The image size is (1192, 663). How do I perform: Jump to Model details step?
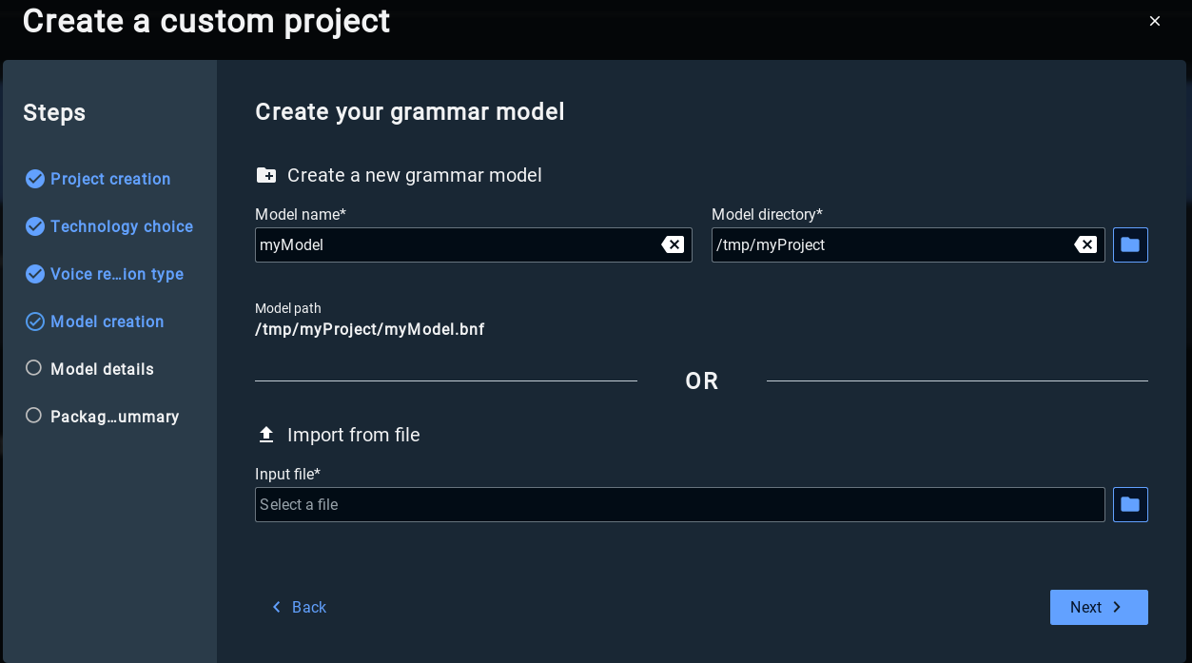pos(102,369)
